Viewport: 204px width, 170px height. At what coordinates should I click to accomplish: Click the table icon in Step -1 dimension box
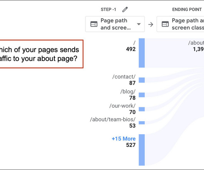94,24
